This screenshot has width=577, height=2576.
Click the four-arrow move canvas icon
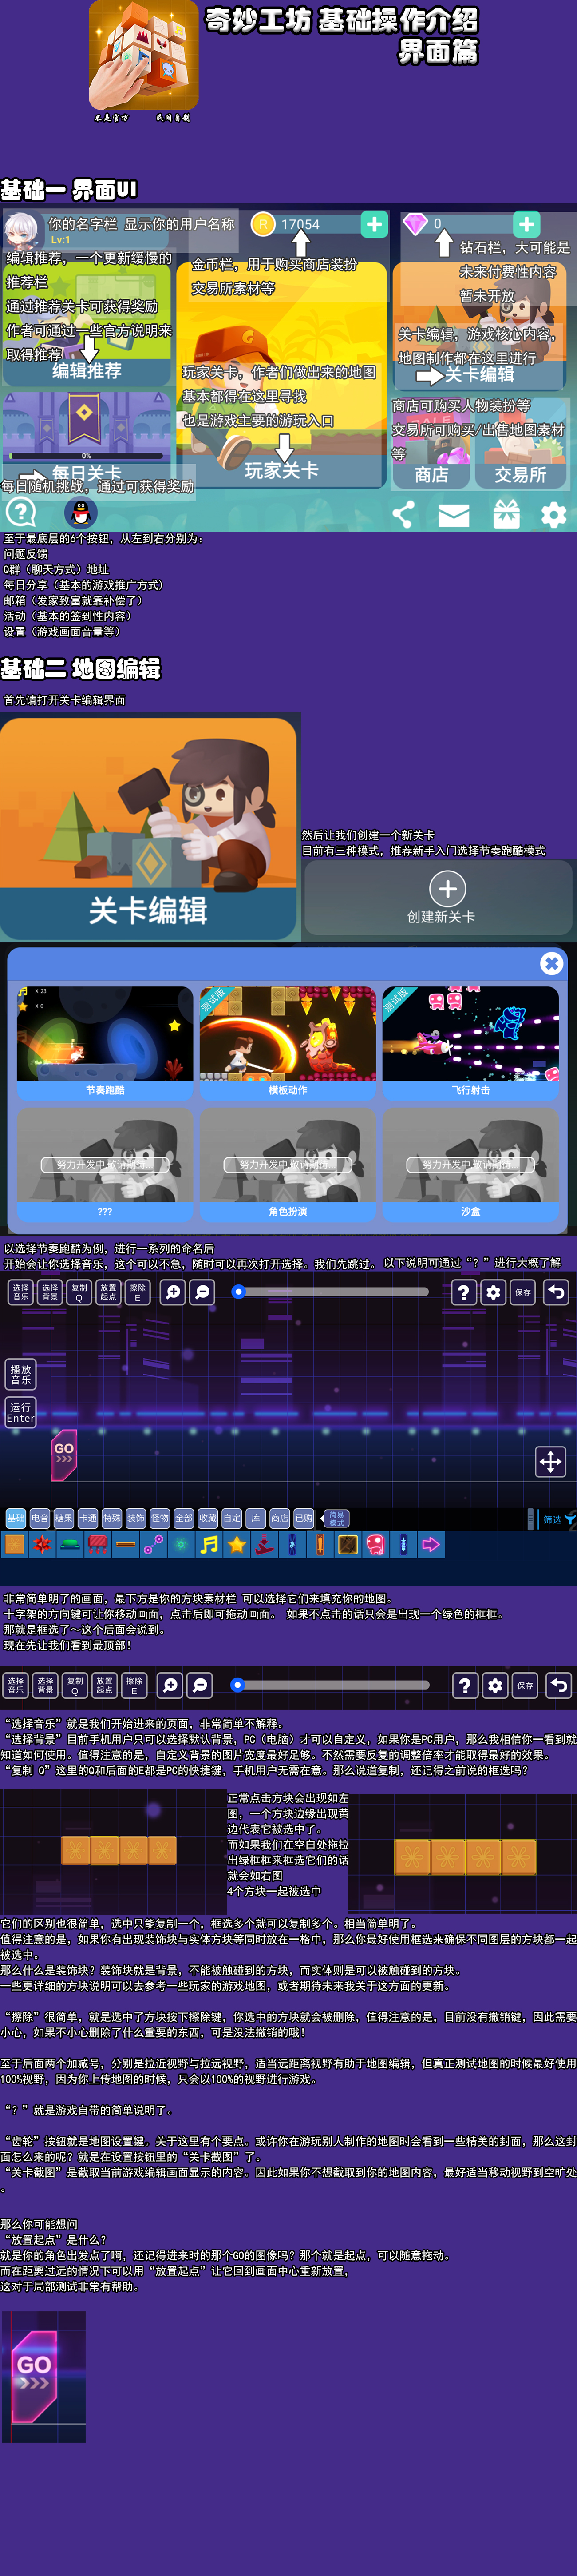pos(550,1462)
